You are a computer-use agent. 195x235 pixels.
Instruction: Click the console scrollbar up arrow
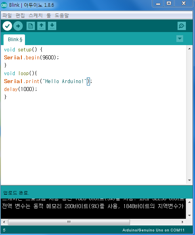[189, 202]
